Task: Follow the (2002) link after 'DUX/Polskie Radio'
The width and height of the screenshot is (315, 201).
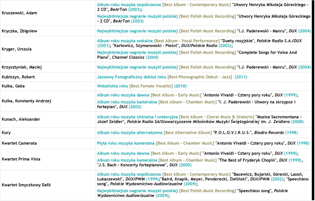Action: tap(225, 46)
